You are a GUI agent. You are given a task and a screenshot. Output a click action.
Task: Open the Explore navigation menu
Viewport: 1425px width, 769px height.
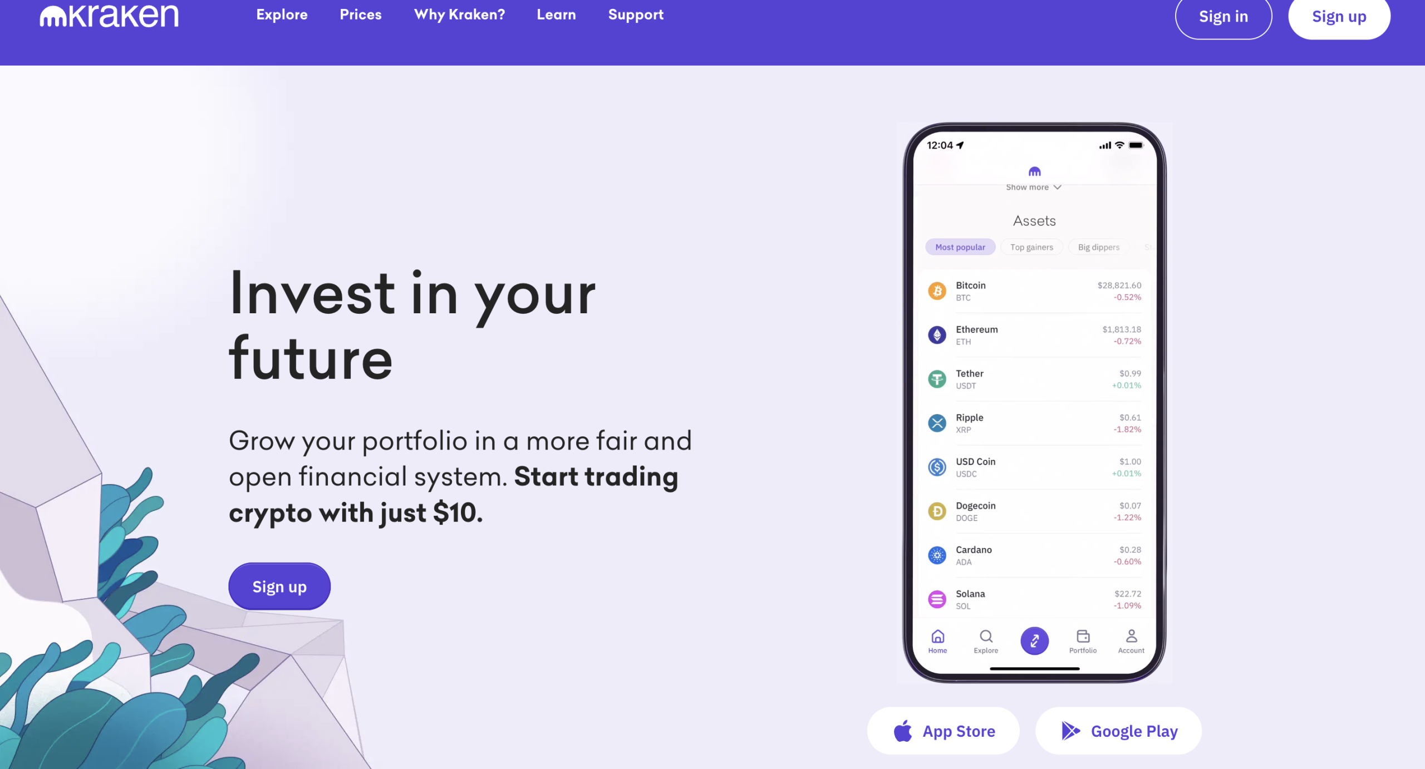tap(281, 14)
